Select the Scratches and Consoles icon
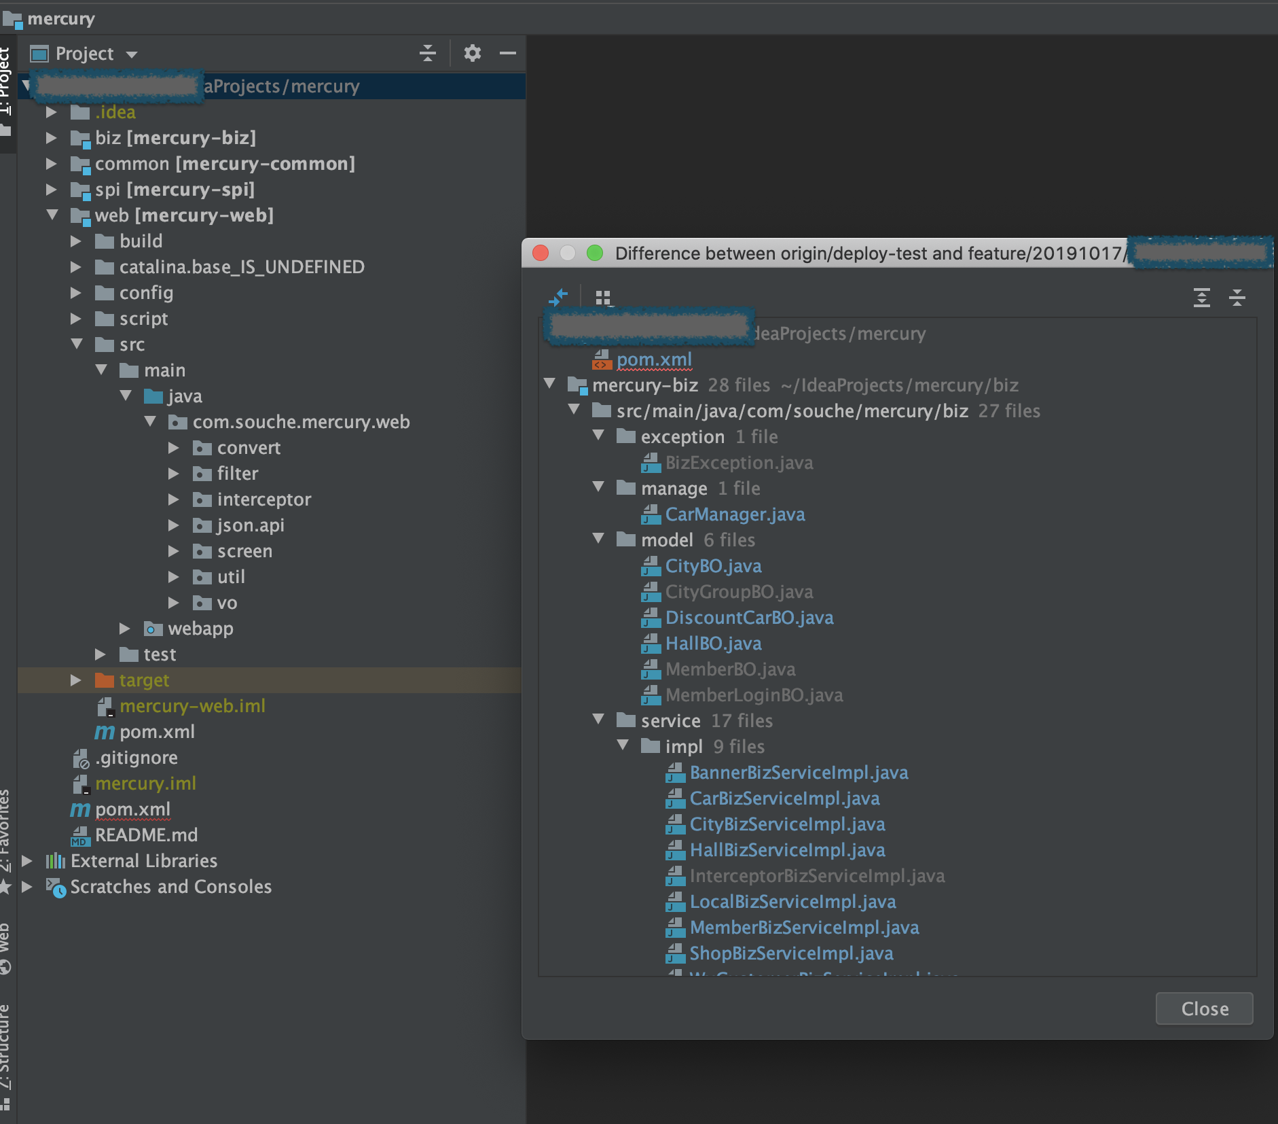1278x1124 pixels. pyautogui.click(x=56, y=888)
